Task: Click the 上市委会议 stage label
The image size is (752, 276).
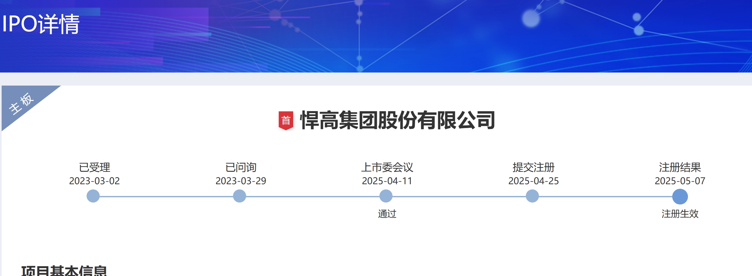Action: click(387, 167)
